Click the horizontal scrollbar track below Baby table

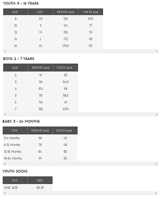[80, 164]
